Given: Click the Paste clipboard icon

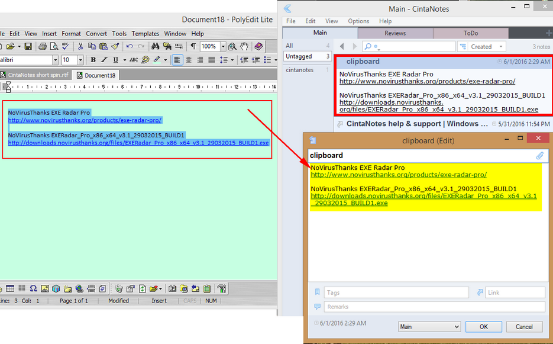Looking at the screenshot, I should click(x=104, y=46).
